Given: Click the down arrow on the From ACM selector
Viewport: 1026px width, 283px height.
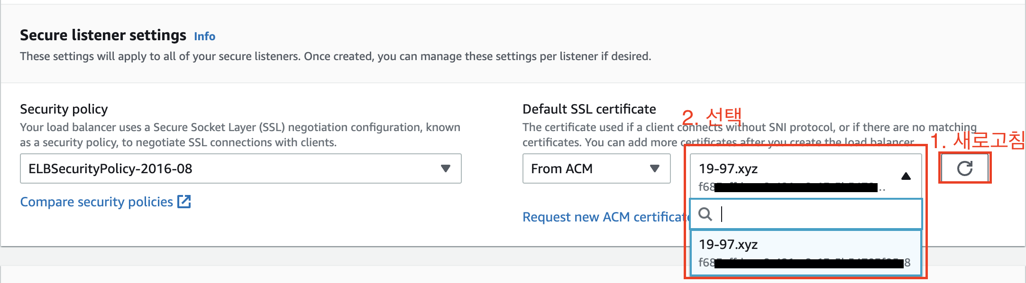Looking at the screenshot, I should tap(655, 168).
